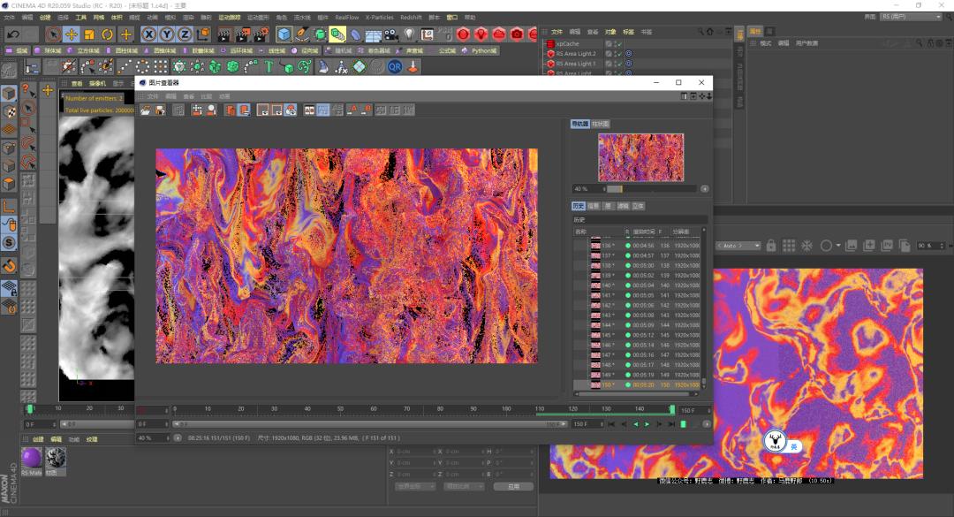The image size is (954, 517).
Task: Click the 应用 button in the coordinates panel
Action: (x=513, y=486)
